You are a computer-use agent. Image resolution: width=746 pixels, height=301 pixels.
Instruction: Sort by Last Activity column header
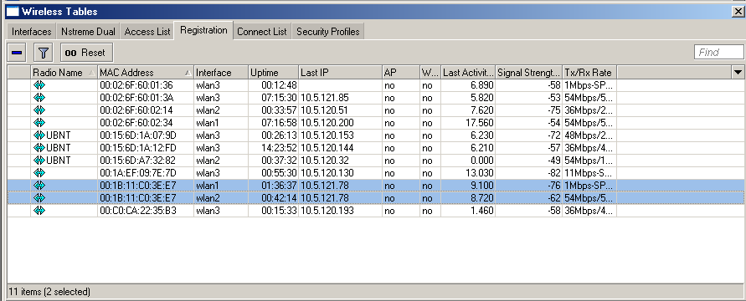coord(468,73)
